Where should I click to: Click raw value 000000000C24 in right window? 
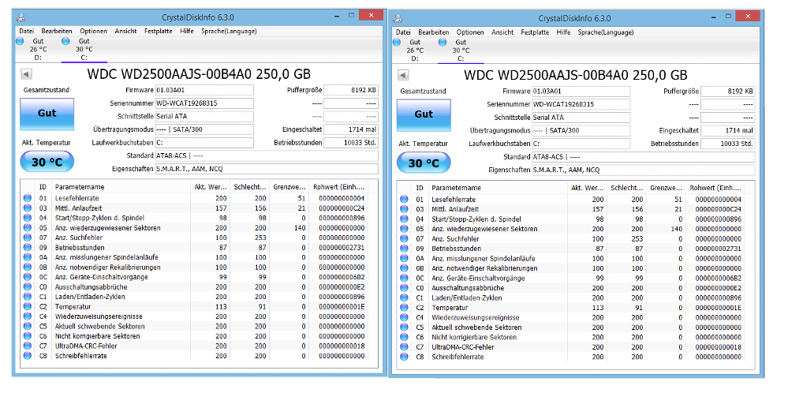719,209
